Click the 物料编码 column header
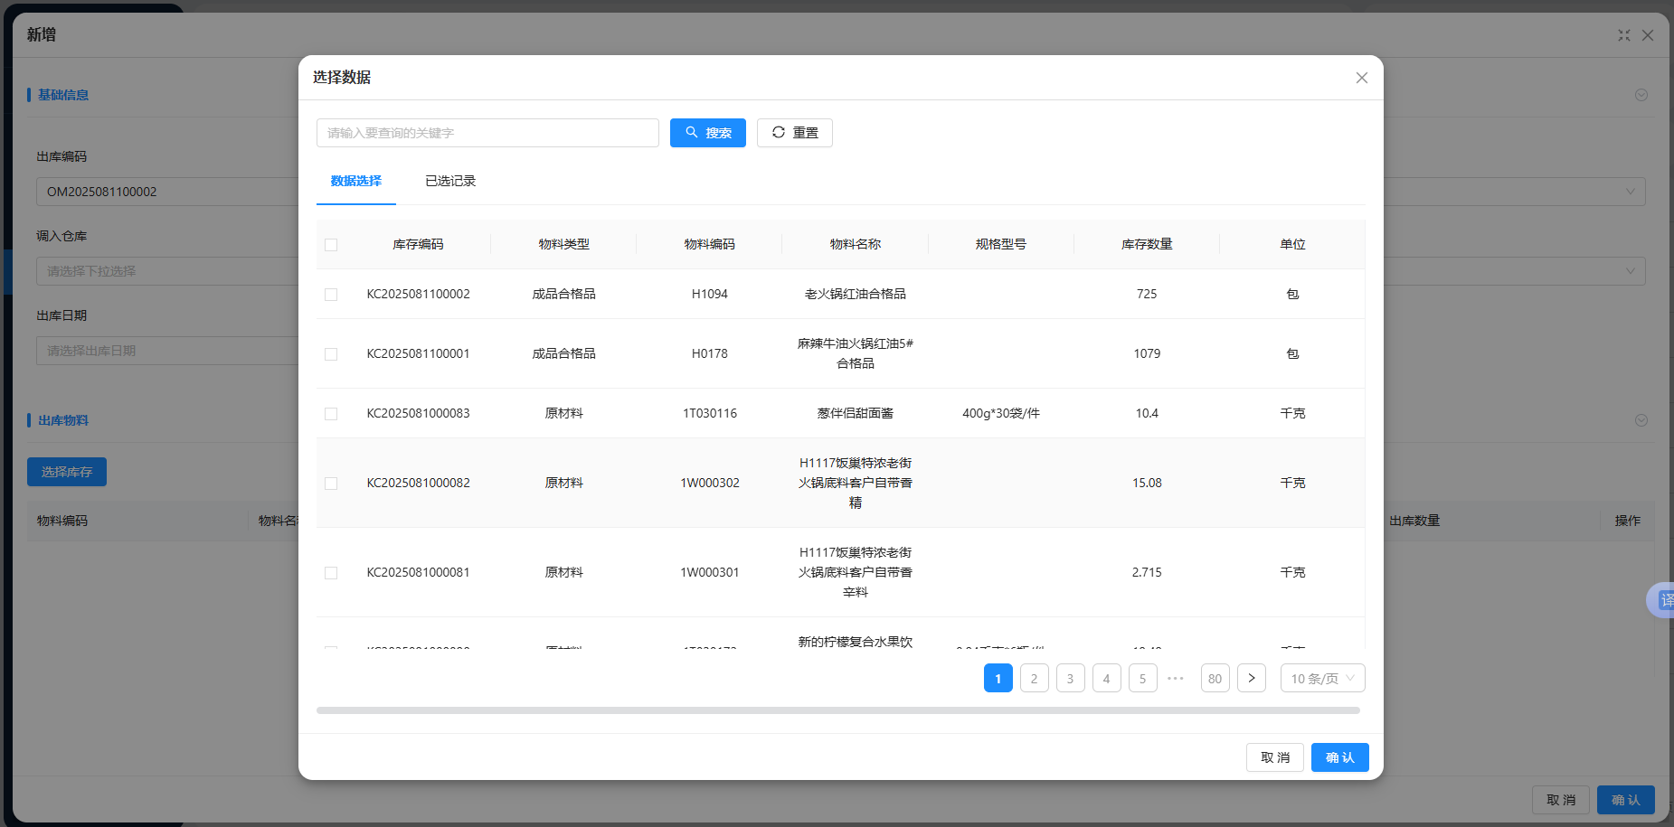 pos(710,244)
